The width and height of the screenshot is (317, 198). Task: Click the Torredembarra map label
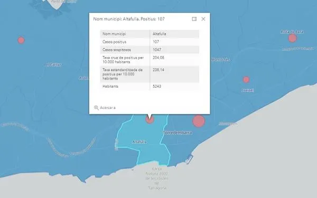(x=178, y=133)
